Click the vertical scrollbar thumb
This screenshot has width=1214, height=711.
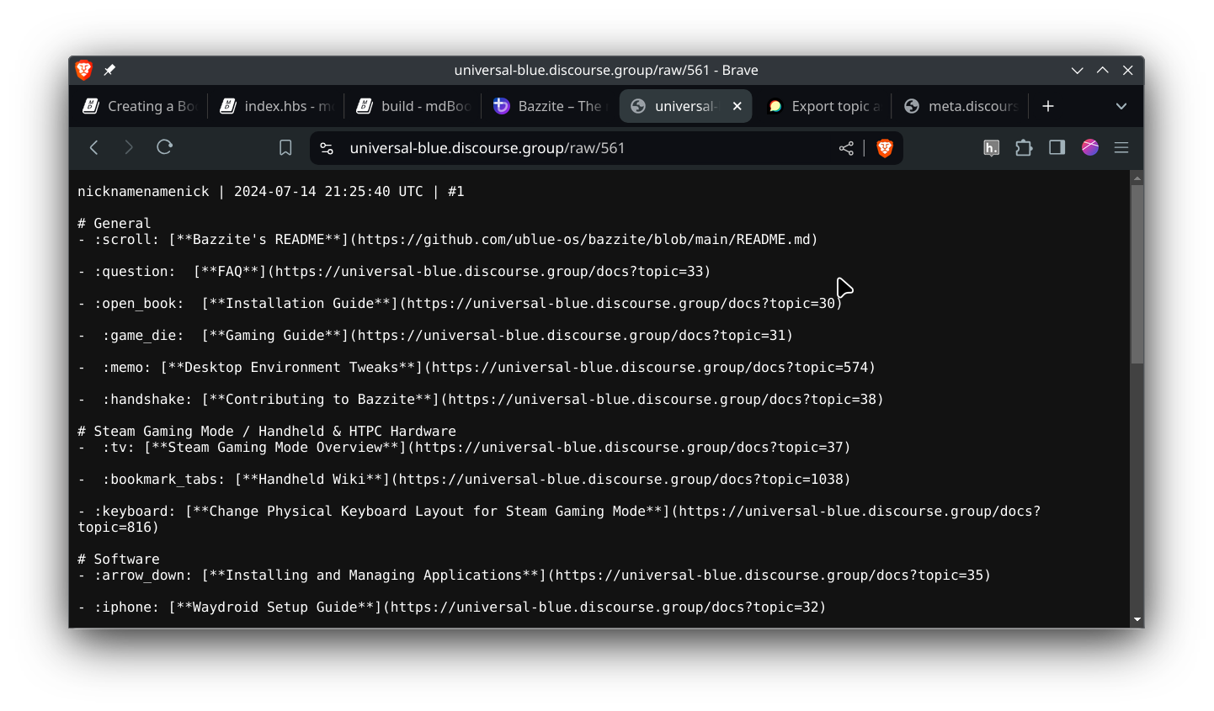[1137, 274]
